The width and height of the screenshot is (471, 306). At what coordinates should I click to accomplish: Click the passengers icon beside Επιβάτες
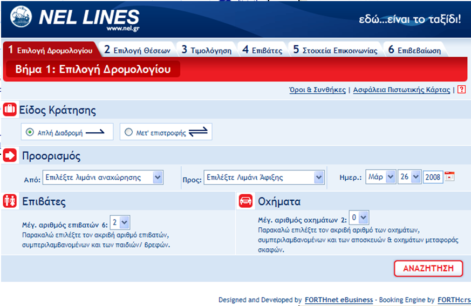pyautogui.click(x=10, y=201)
